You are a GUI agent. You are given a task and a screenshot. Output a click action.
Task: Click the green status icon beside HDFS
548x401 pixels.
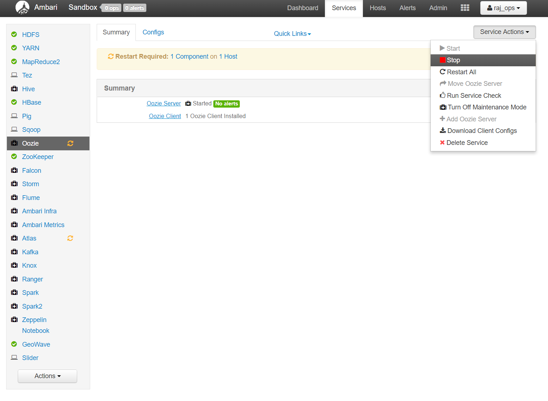pyautogui.click(x=14, y=34)
